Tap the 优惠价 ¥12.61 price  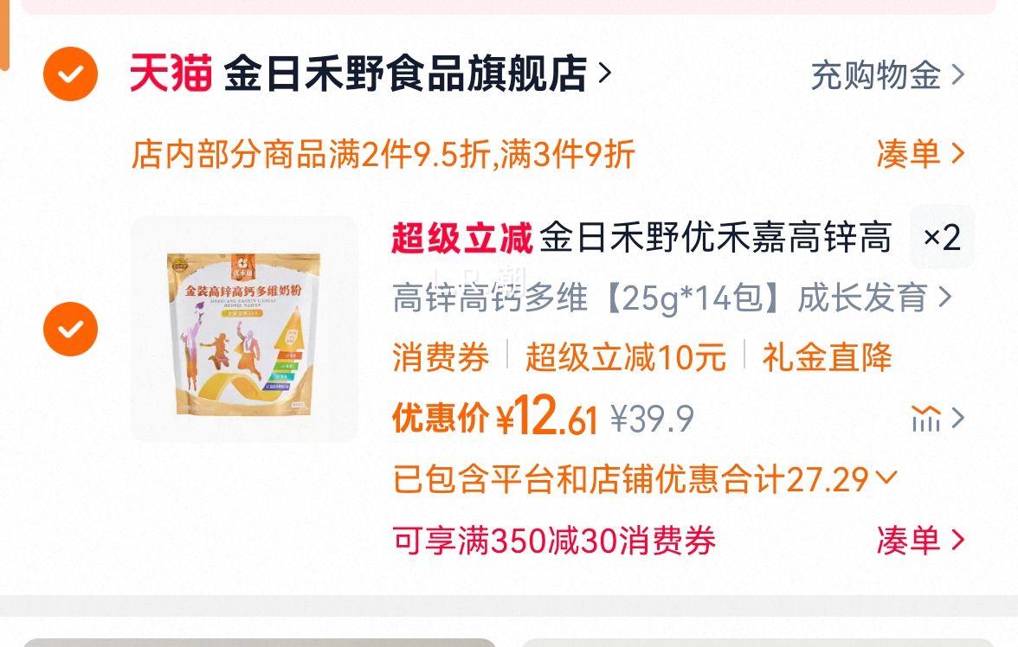pyautogui.click(x=495, y=417)
